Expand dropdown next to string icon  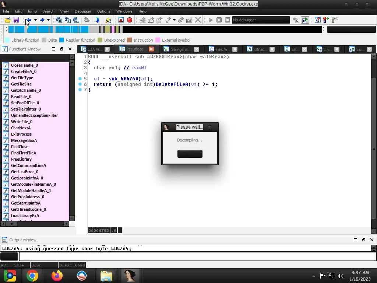tap(174, 20)
